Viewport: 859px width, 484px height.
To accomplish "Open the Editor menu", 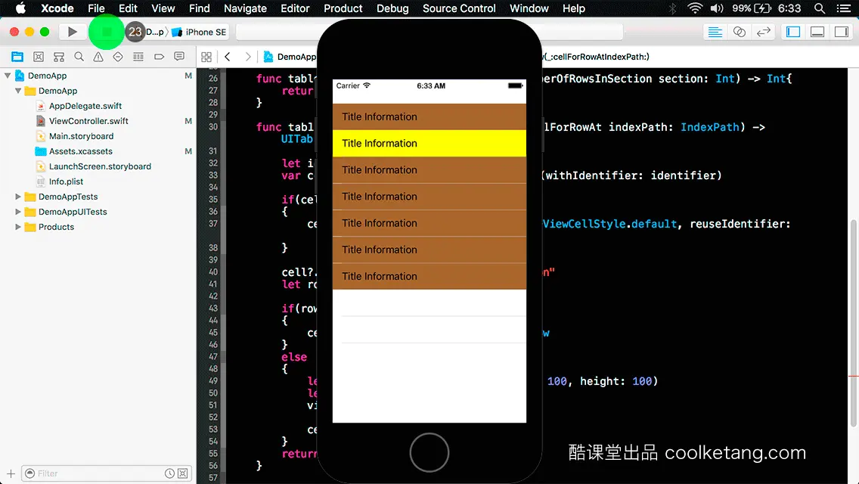I will [x=295, y=8].
